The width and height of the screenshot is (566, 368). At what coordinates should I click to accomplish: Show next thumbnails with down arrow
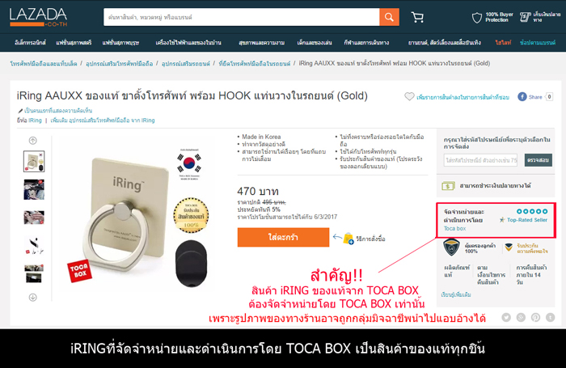tap(33, 297)
